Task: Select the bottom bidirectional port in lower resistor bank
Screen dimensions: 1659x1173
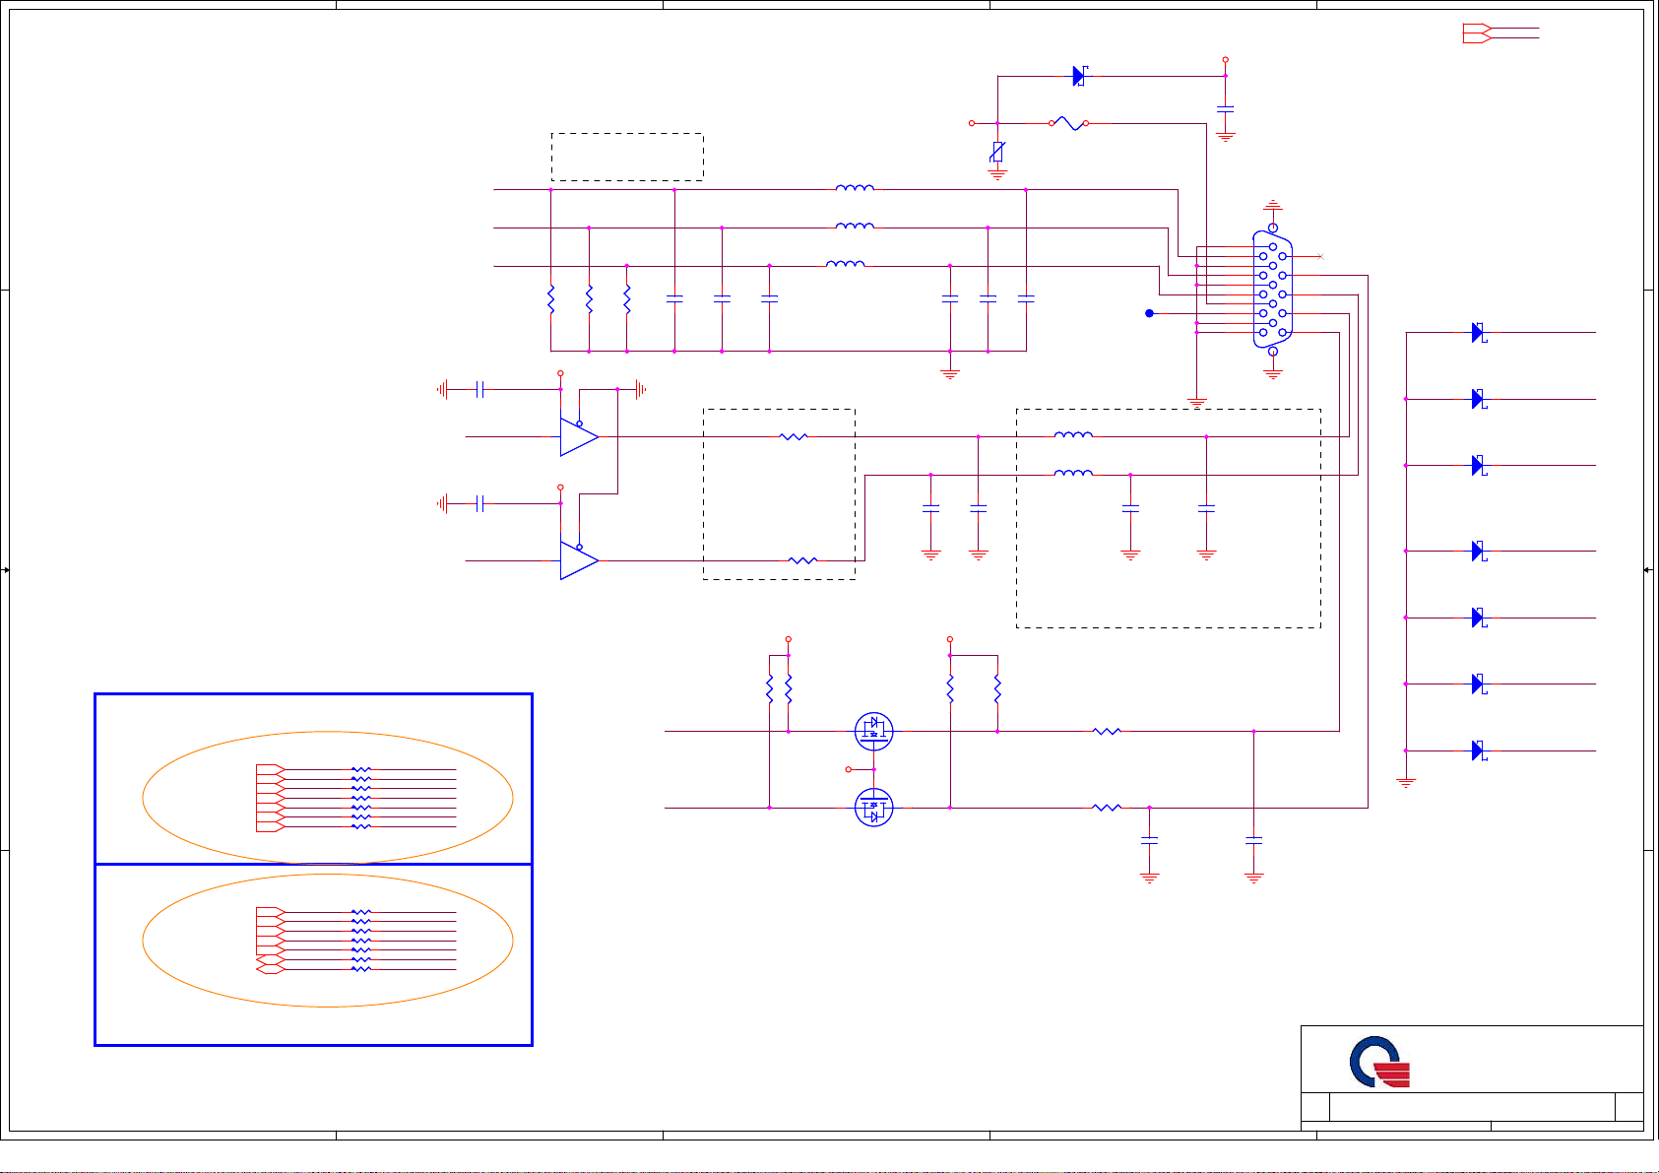Action: (271, 969)
